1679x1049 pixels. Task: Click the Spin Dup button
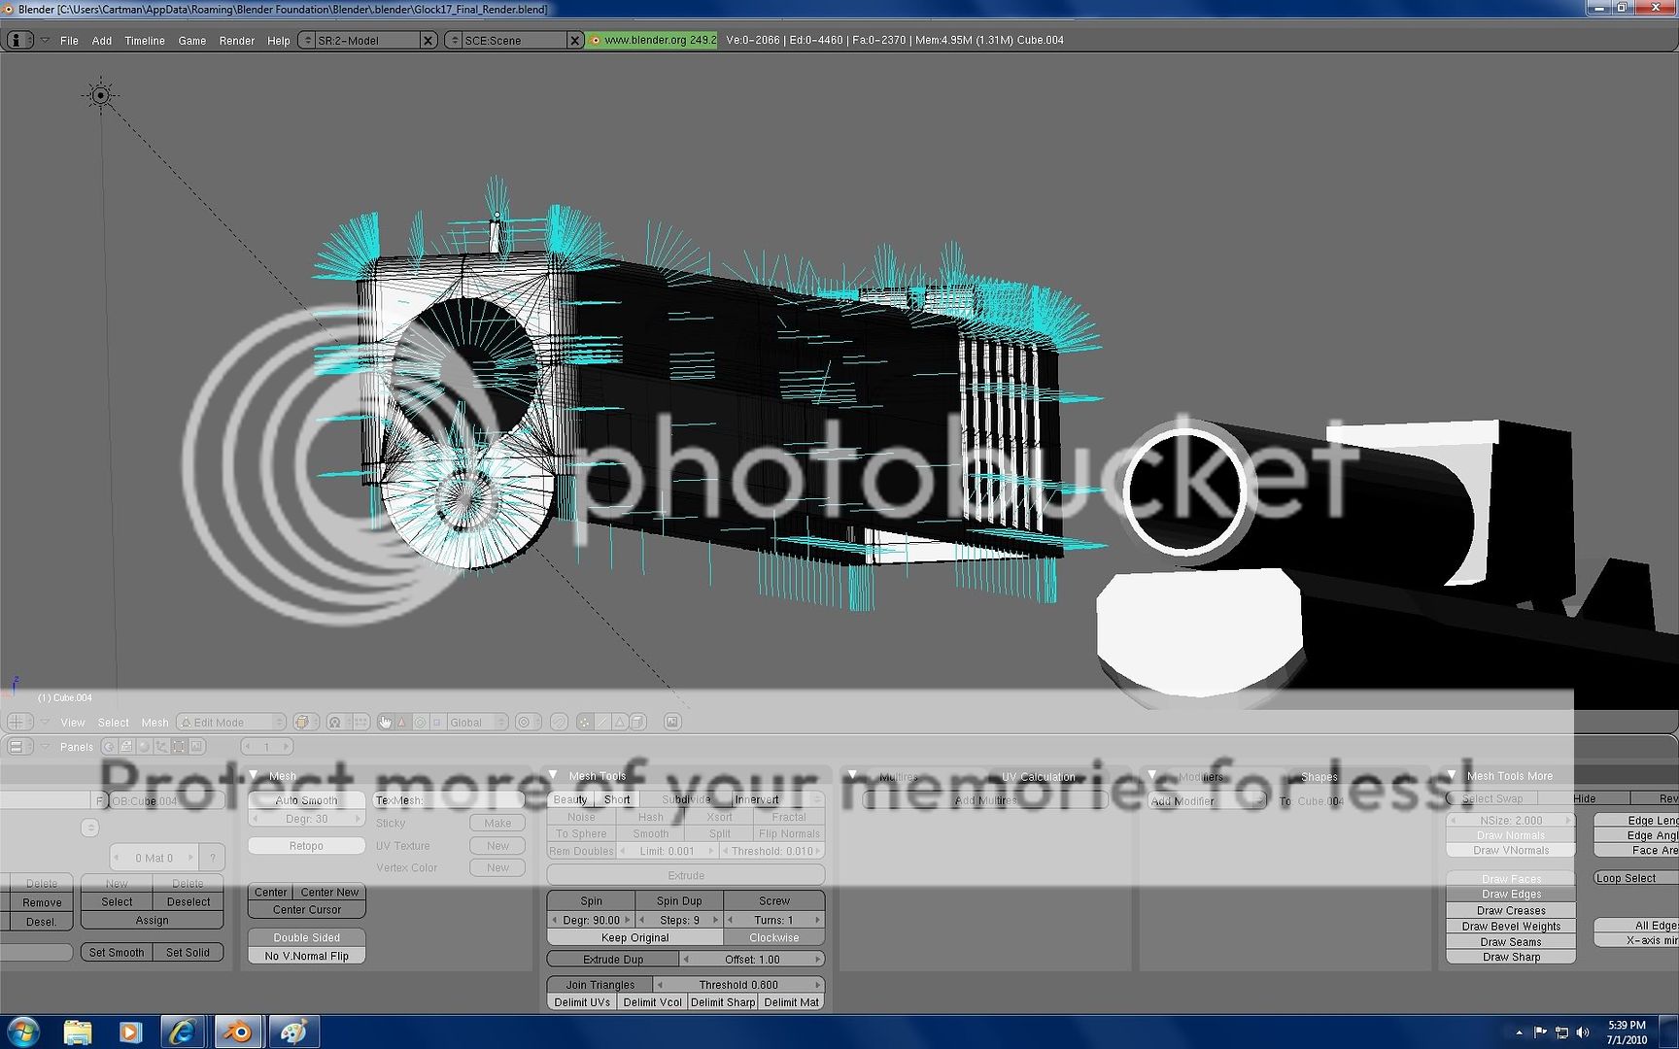point(678,900)
